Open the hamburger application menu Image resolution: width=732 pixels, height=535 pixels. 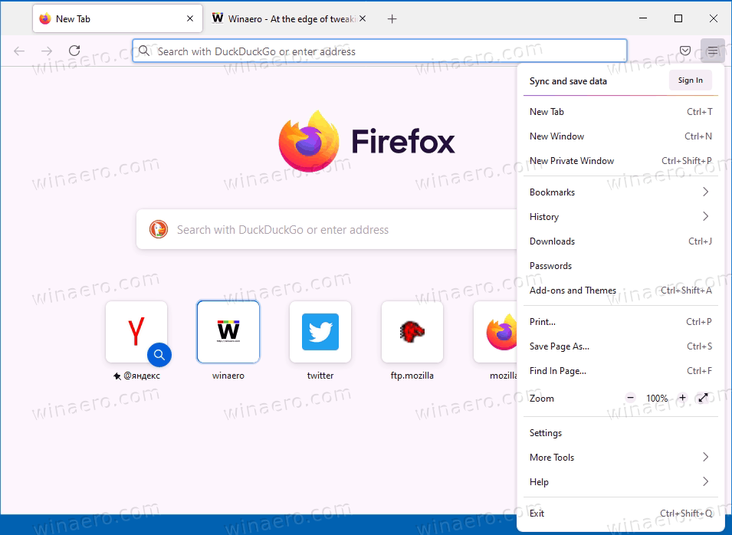pyautogui.click(x=712, y=51)
